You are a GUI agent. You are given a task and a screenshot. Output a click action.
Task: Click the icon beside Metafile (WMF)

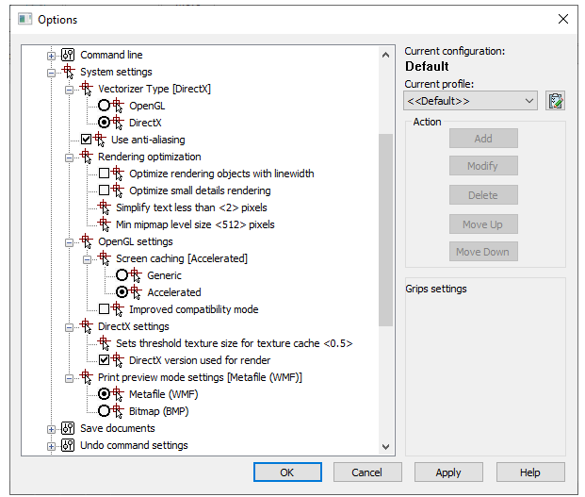pos(117,394)
